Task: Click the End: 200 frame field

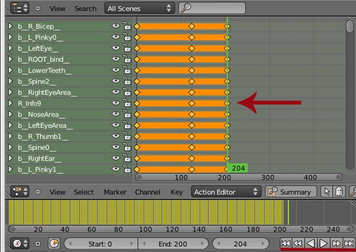Action: coord(173,244)
